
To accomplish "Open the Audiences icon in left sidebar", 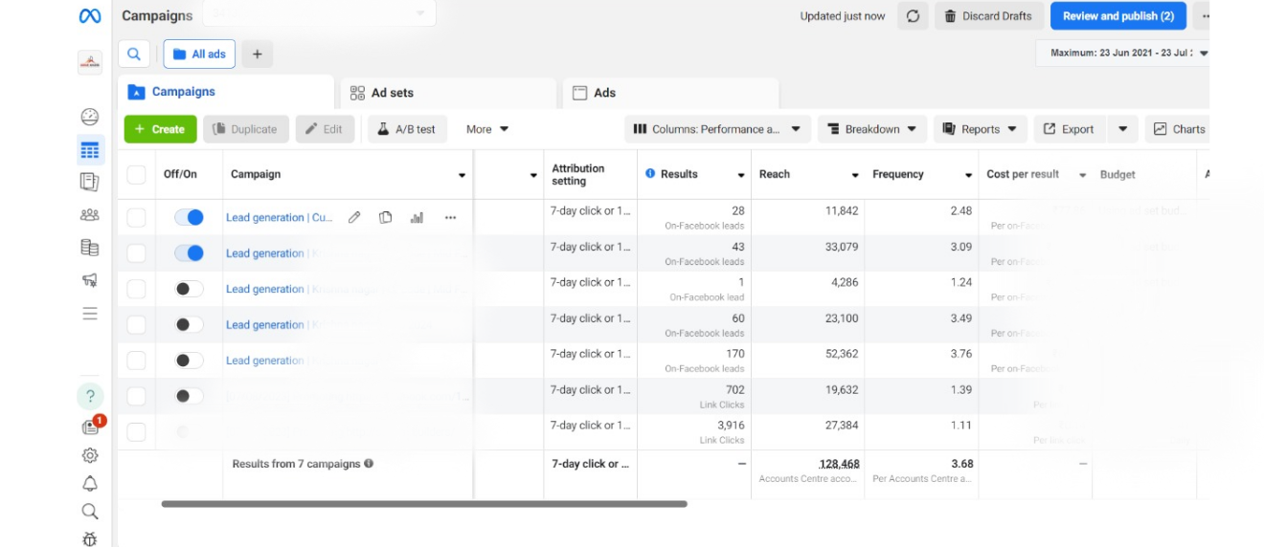I will 90,215.
